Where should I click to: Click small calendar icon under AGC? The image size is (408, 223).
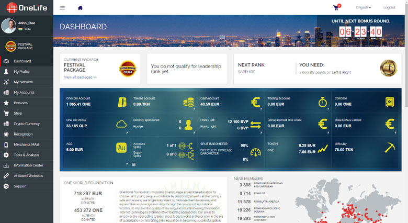[134, 164]
